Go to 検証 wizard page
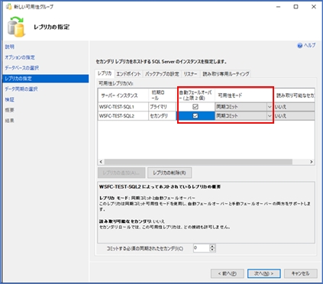The image size is (323, 284). click(x=10, y=99)
